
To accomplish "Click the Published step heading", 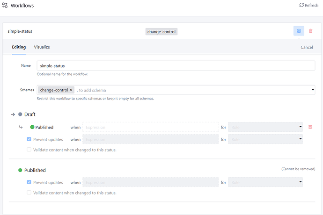I will [x=35, y=170].
